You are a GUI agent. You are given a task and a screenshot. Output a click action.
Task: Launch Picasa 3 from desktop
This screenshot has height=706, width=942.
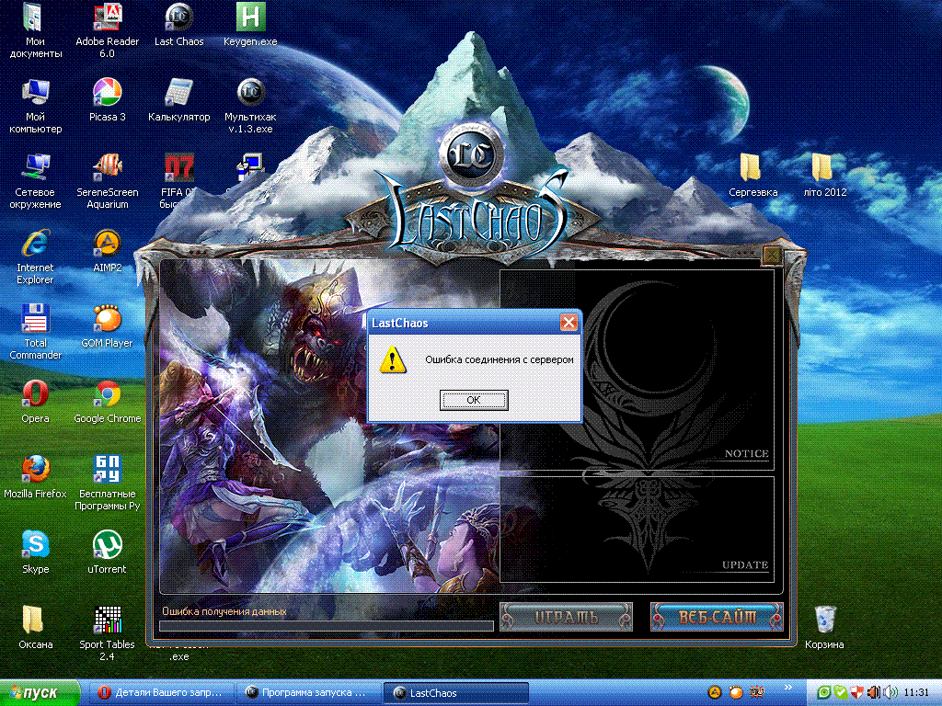[107, 100]
